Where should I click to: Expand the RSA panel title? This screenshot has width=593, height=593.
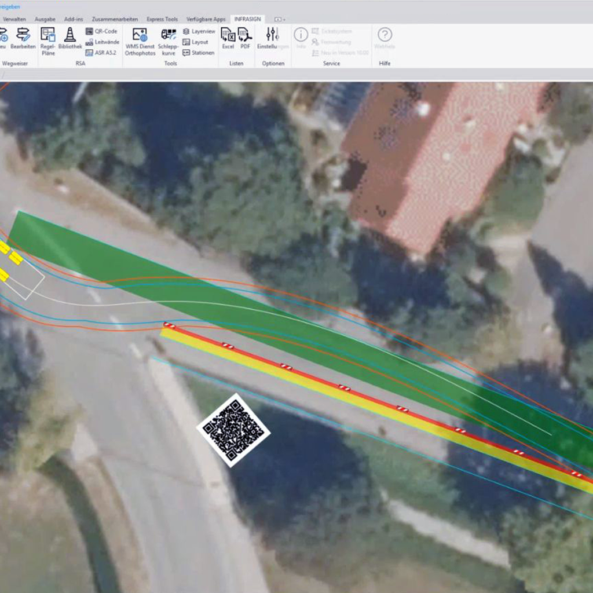pyautogui.click(x=80, y=63)
